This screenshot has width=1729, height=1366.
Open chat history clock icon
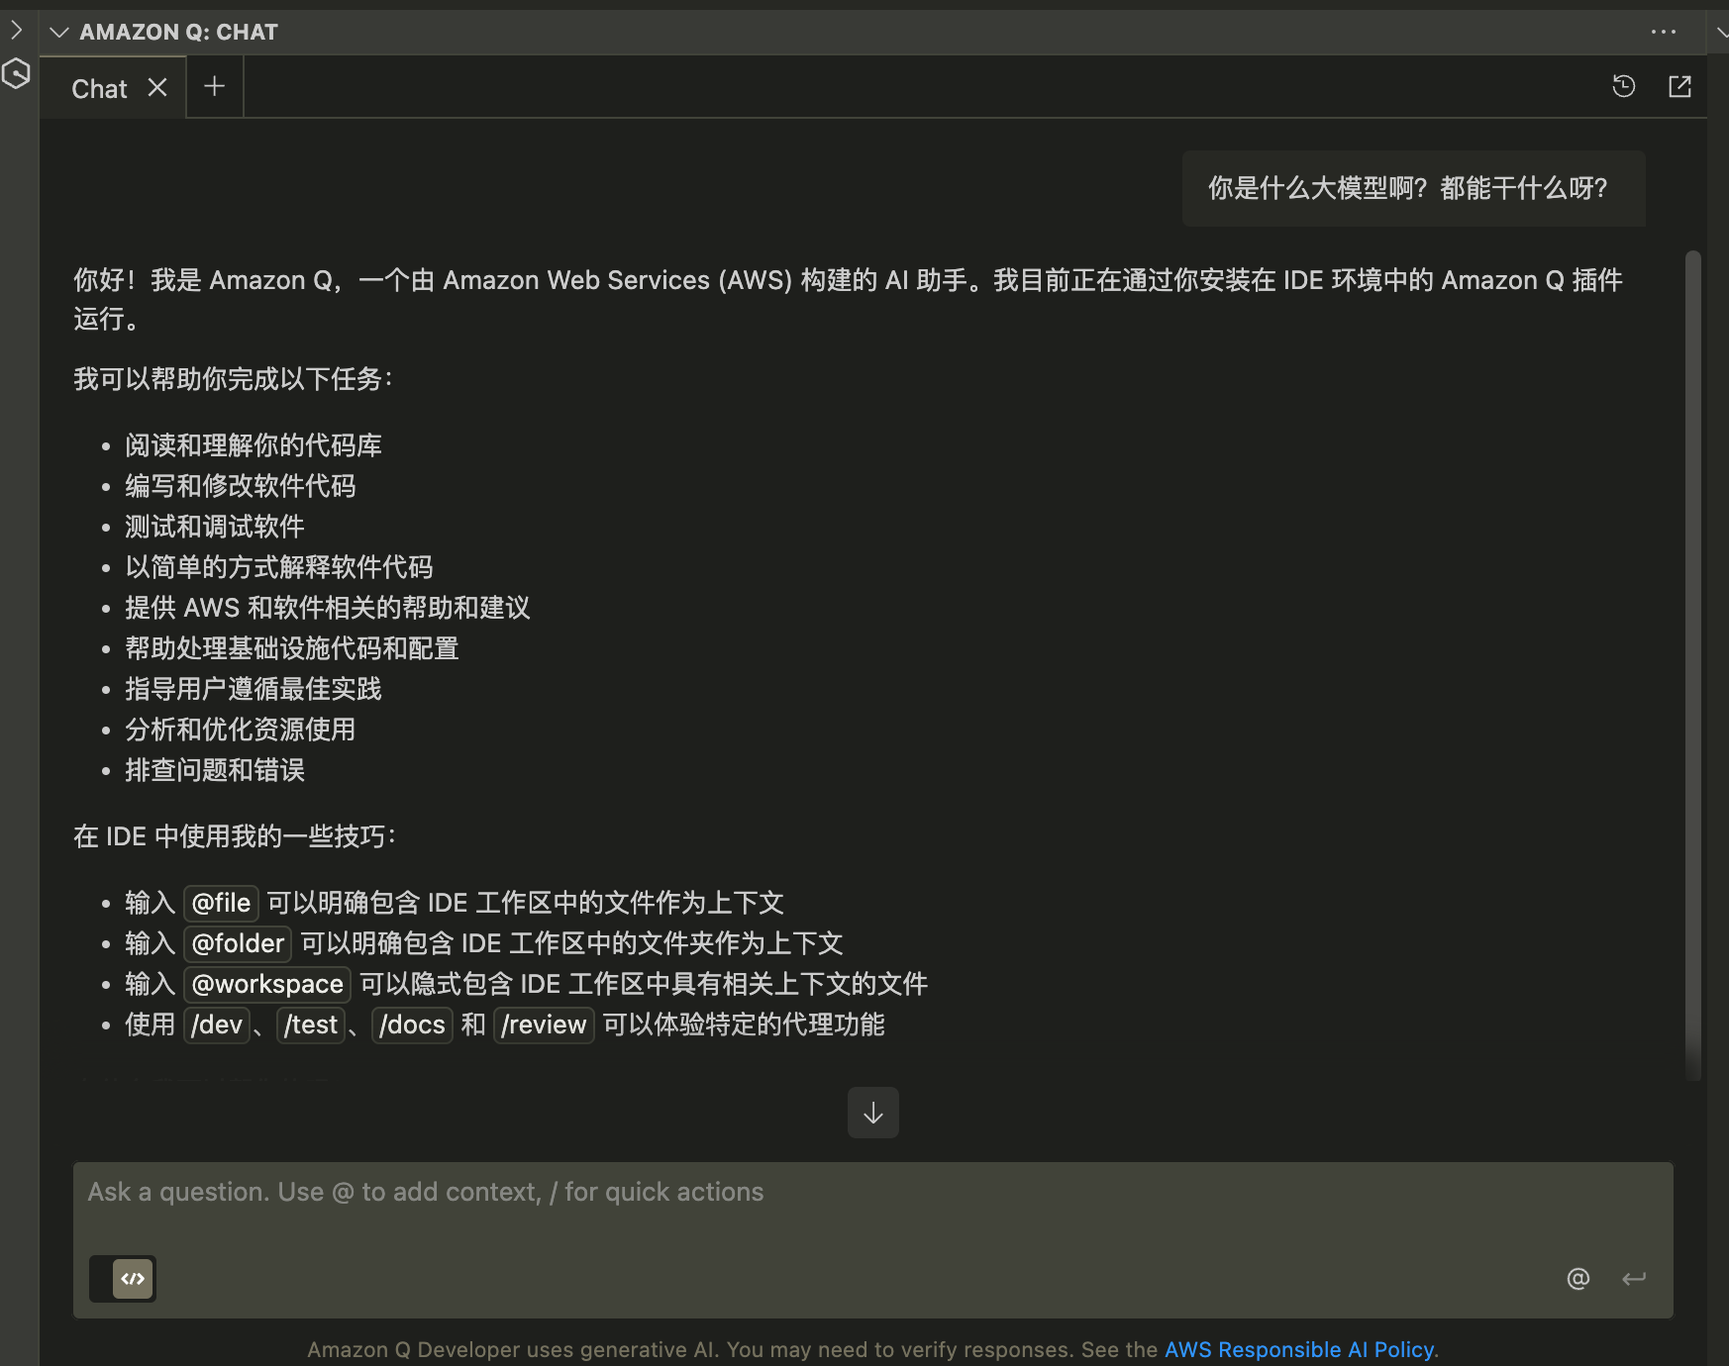1623,87
